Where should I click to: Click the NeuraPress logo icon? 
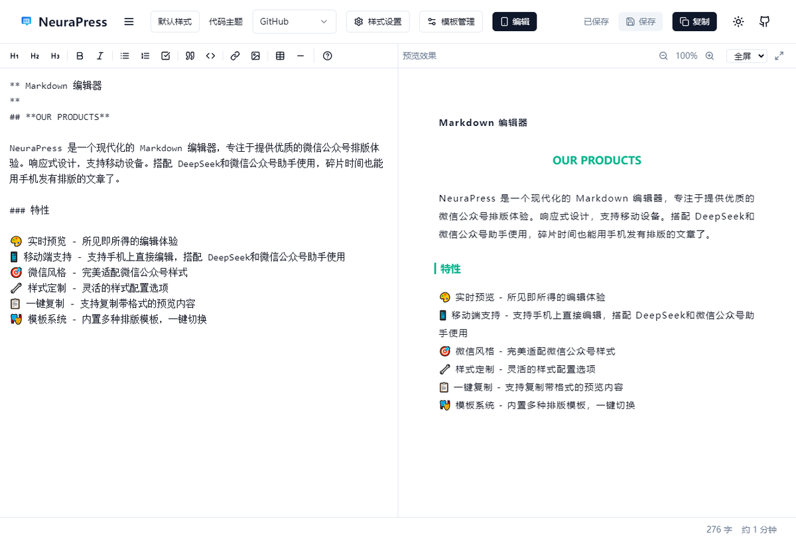click(26, 22)
